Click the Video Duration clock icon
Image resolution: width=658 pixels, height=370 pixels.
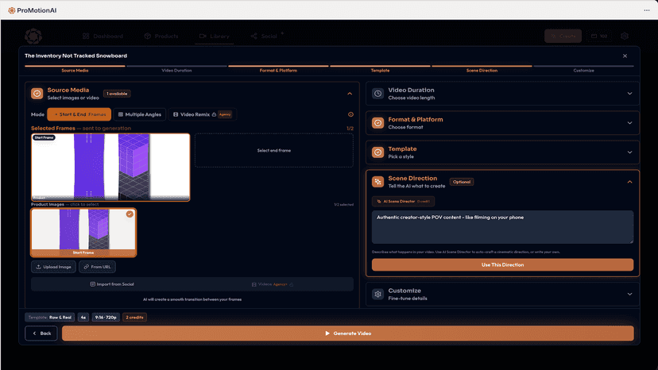(377, 94)
